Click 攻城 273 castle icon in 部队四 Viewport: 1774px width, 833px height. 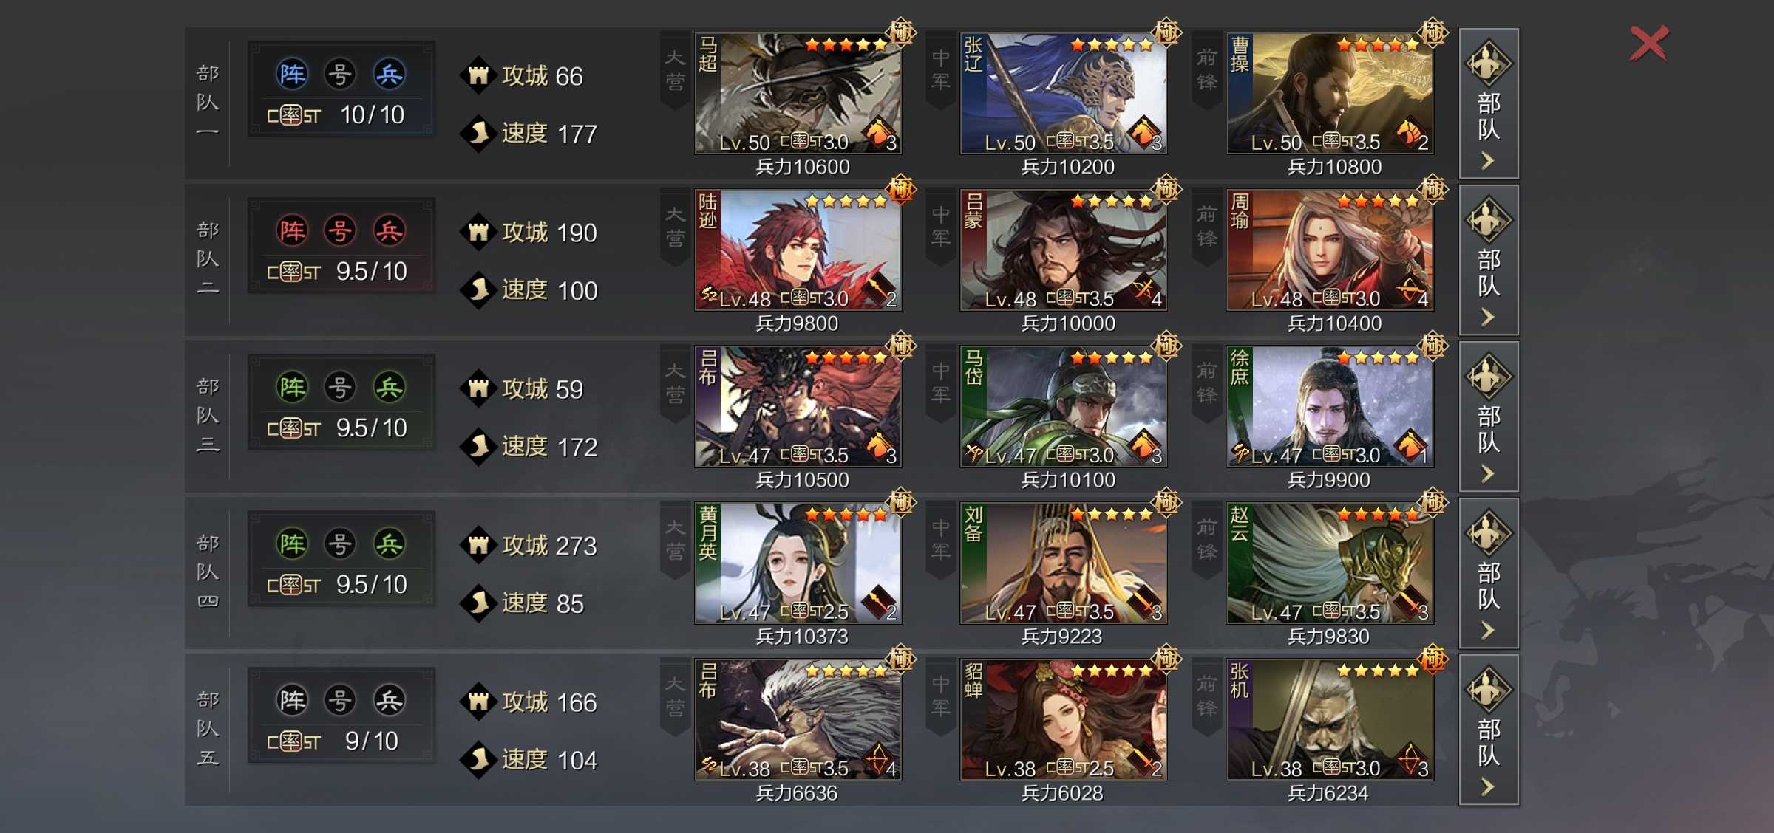[478, 545]
